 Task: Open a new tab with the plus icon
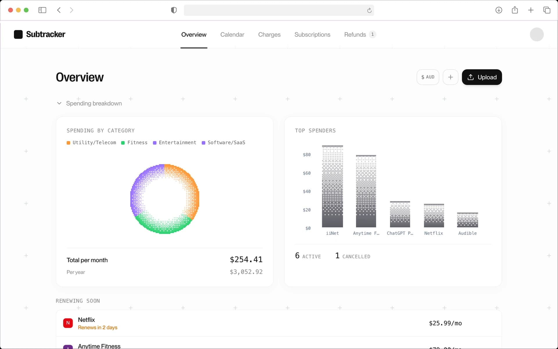tap(531, 10)
